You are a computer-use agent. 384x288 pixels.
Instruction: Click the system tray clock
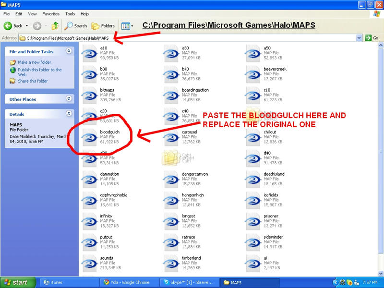(x=370, y=282)
